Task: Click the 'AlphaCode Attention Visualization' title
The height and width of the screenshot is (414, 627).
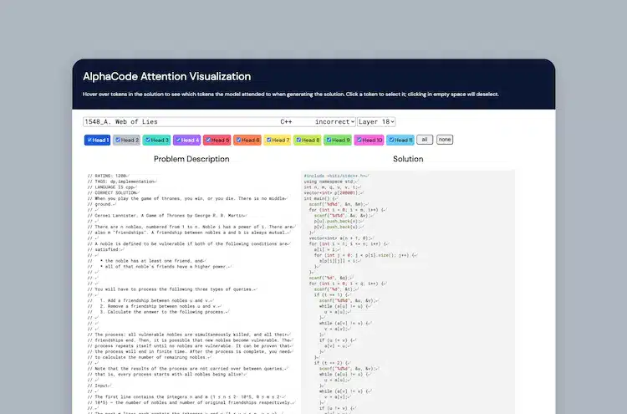Action: click(166, 76)
